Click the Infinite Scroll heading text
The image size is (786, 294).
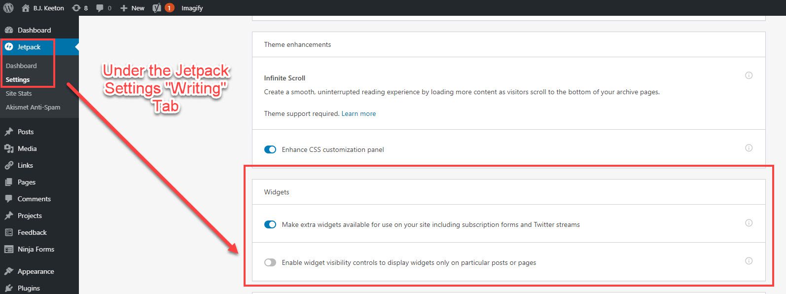coord(285,78)
